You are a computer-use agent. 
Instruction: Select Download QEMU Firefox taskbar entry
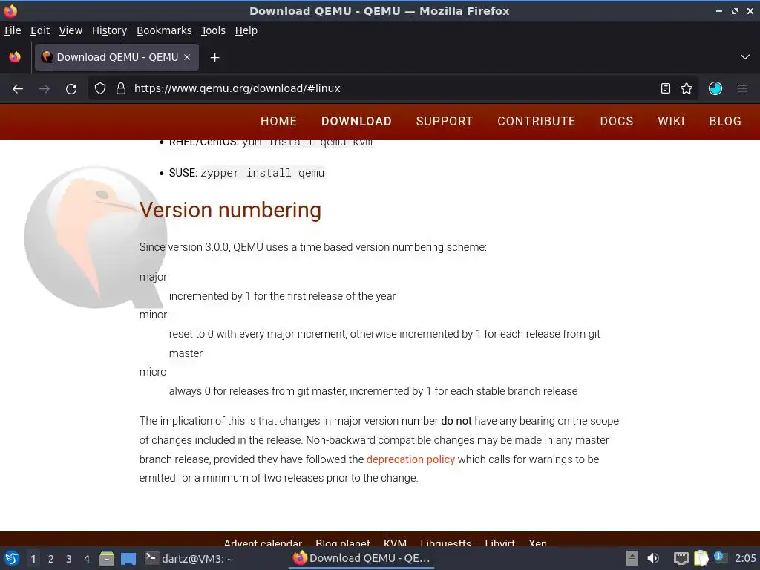point(361,558)
